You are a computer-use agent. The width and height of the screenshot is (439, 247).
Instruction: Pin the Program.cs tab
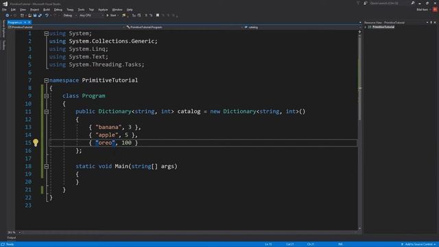25,23
